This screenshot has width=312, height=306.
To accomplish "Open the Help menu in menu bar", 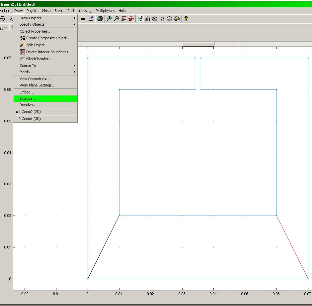I will (x=122, y=11).
